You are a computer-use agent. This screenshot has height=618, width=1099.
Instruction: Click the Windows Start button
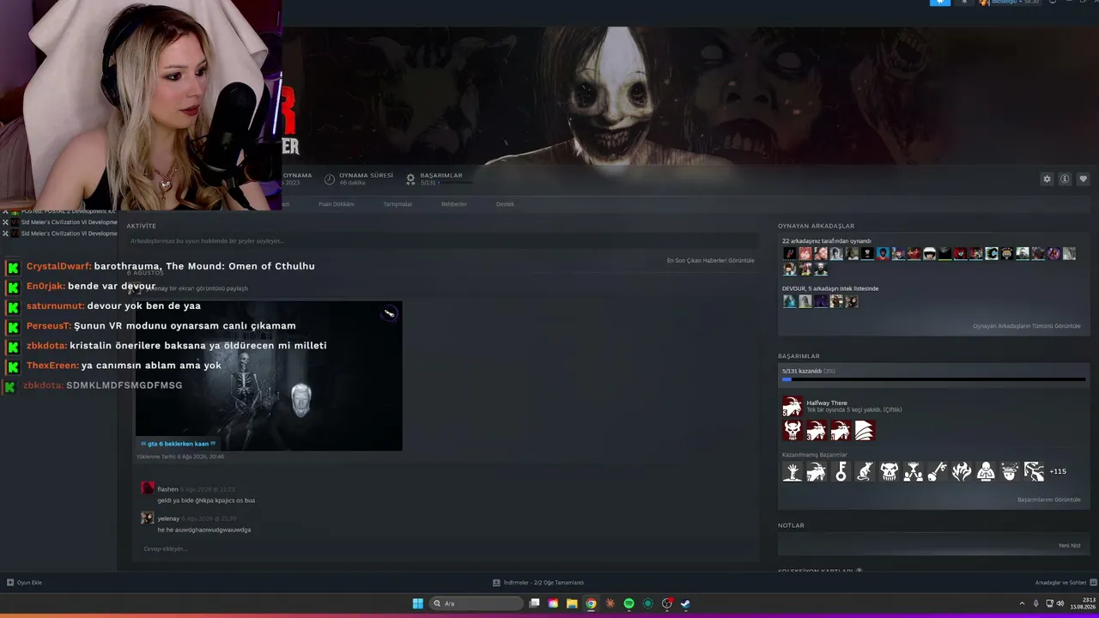pos(417,603)
